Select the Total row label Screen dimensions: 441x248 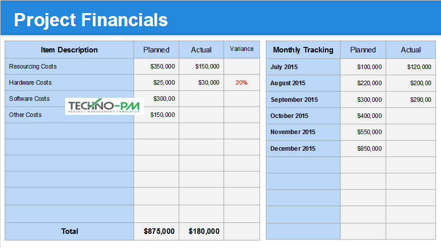pyautogui.click(x=70, y=231)
